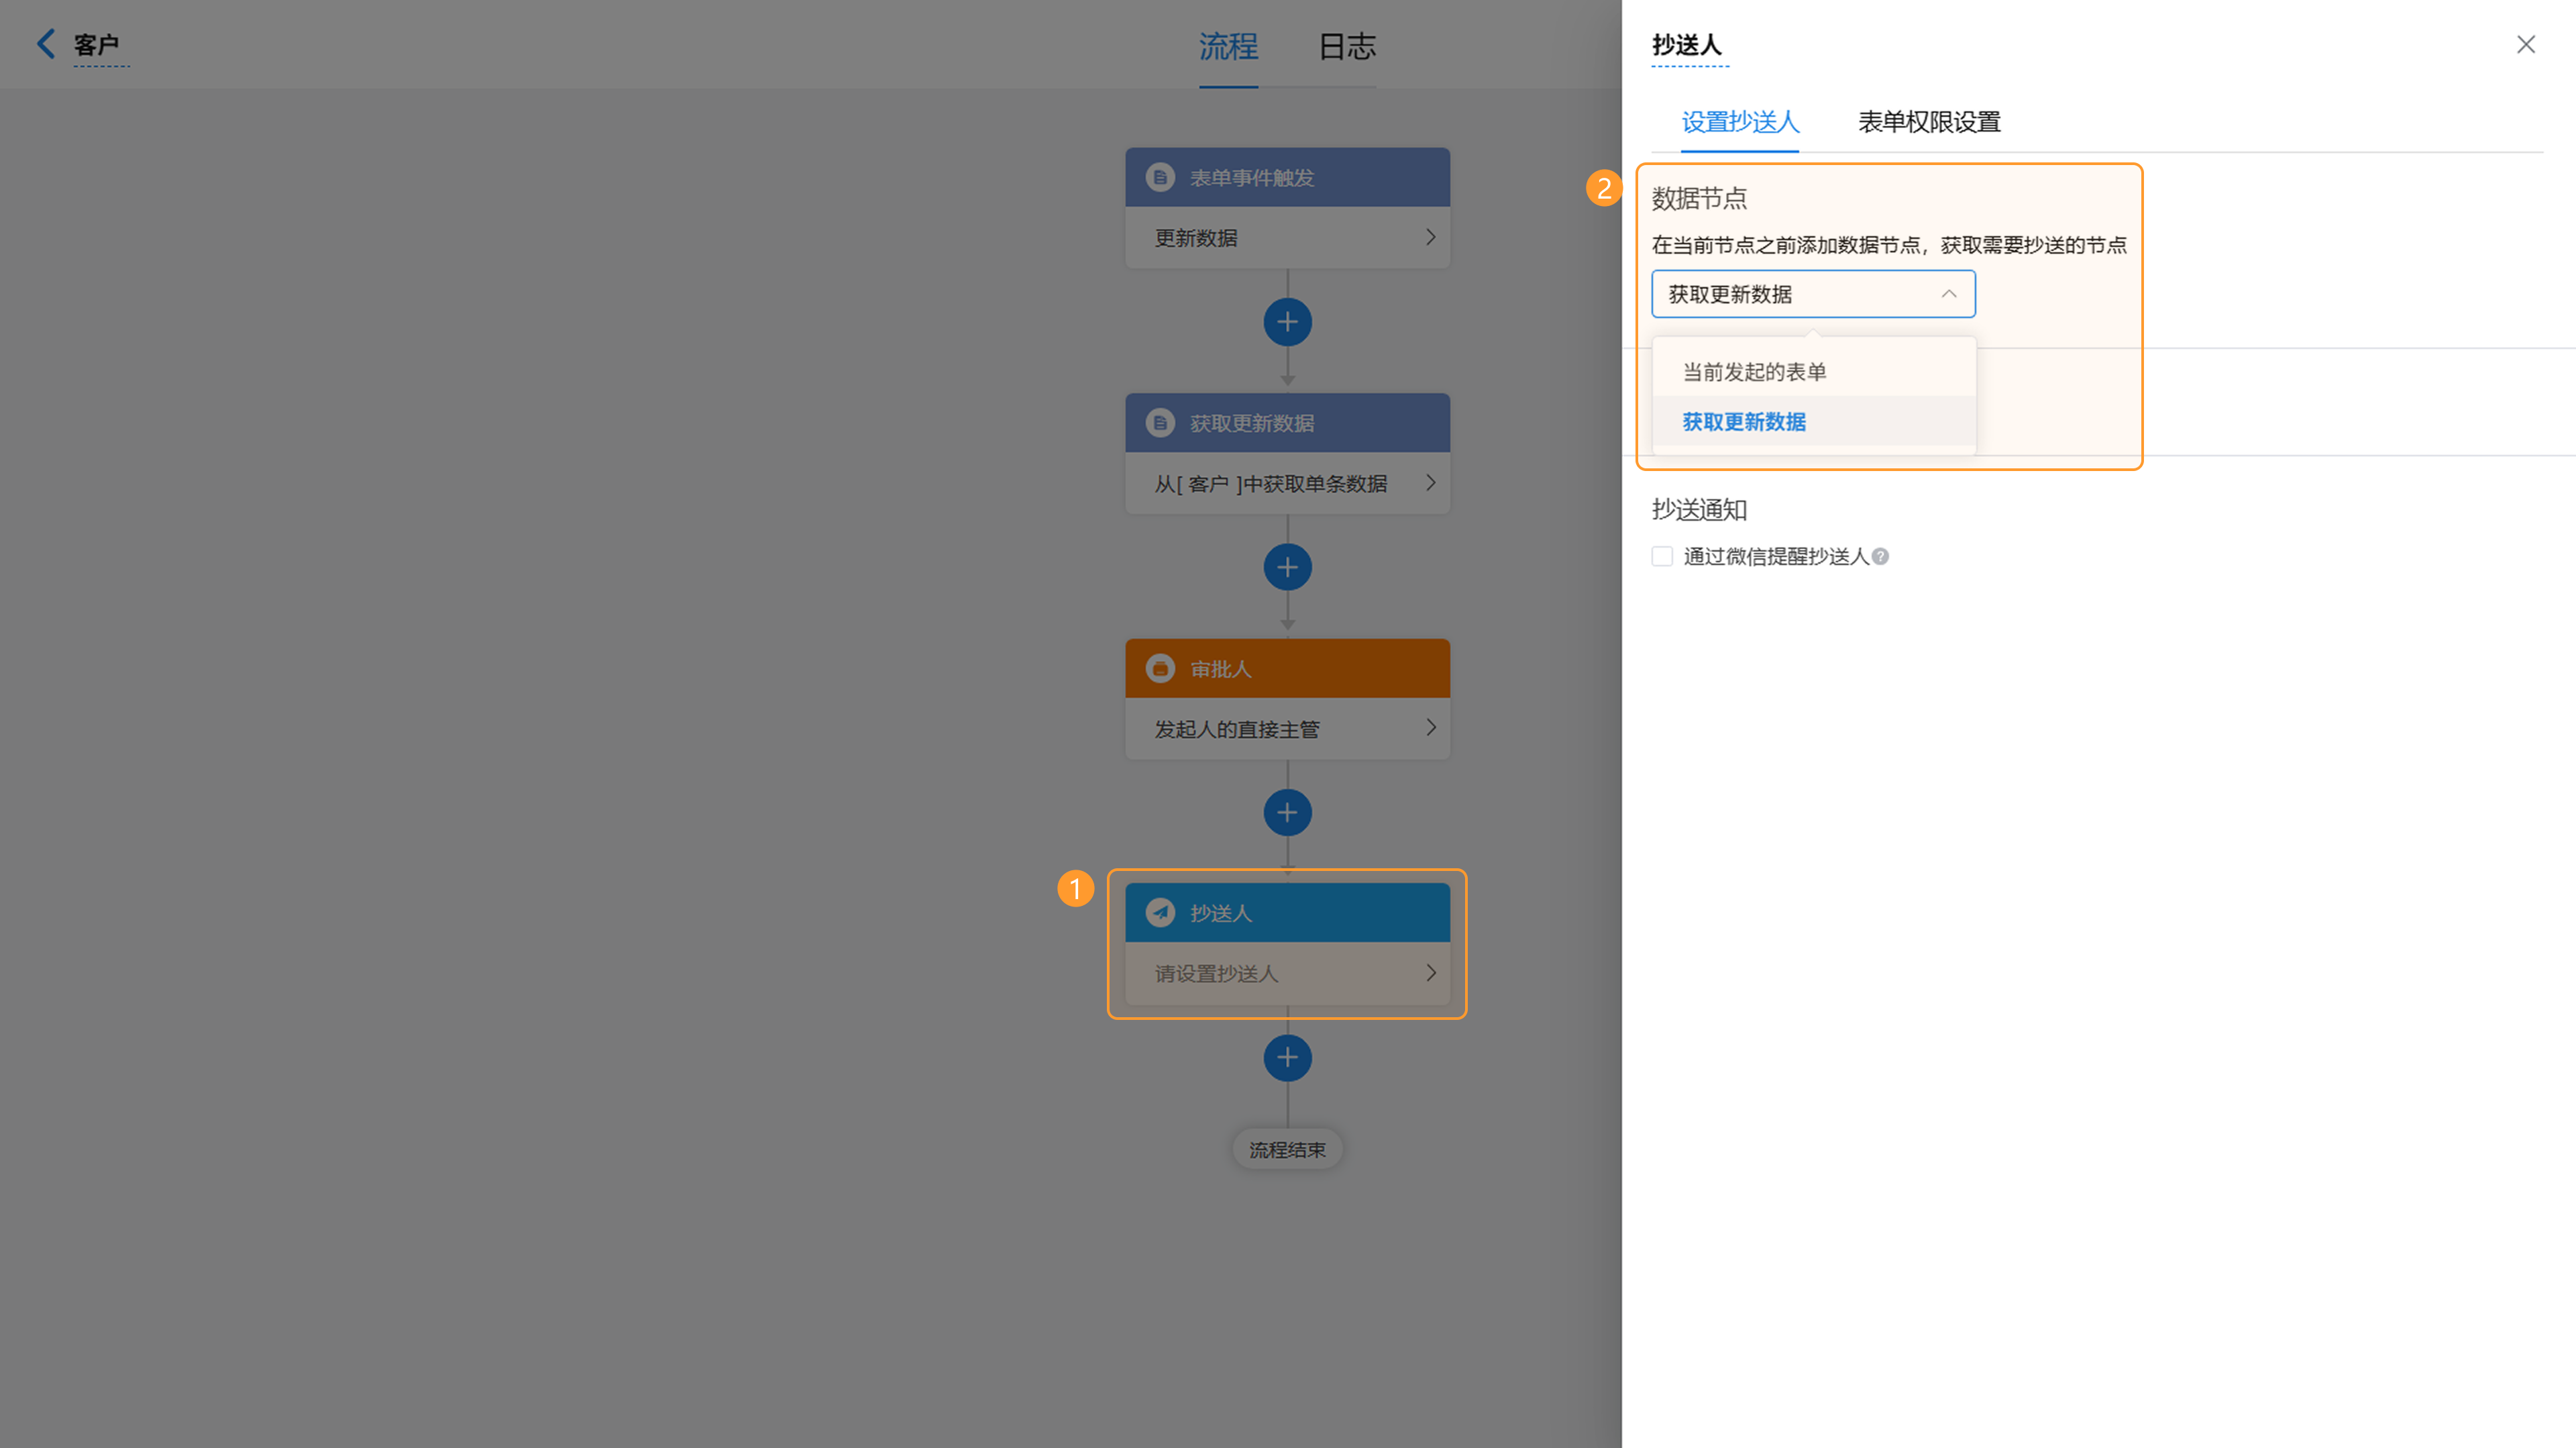The image size is (2576, 1448).
Task: Add a node below 抄送人 node
Action: coord(1287,1058)
